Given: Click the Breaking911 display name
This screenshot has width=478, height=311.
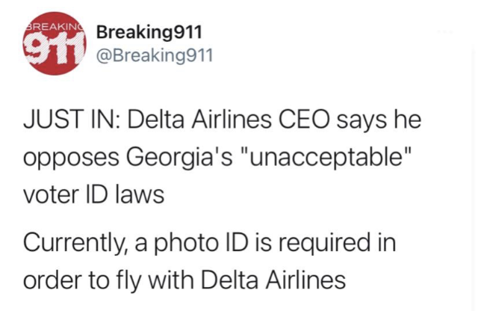Looking at the screenshot, I should tap(148, 33).
